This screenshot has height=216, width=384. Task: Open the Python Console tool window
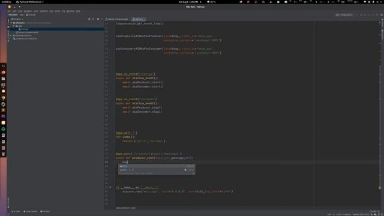pyautogui.click(x=31, y=211)
